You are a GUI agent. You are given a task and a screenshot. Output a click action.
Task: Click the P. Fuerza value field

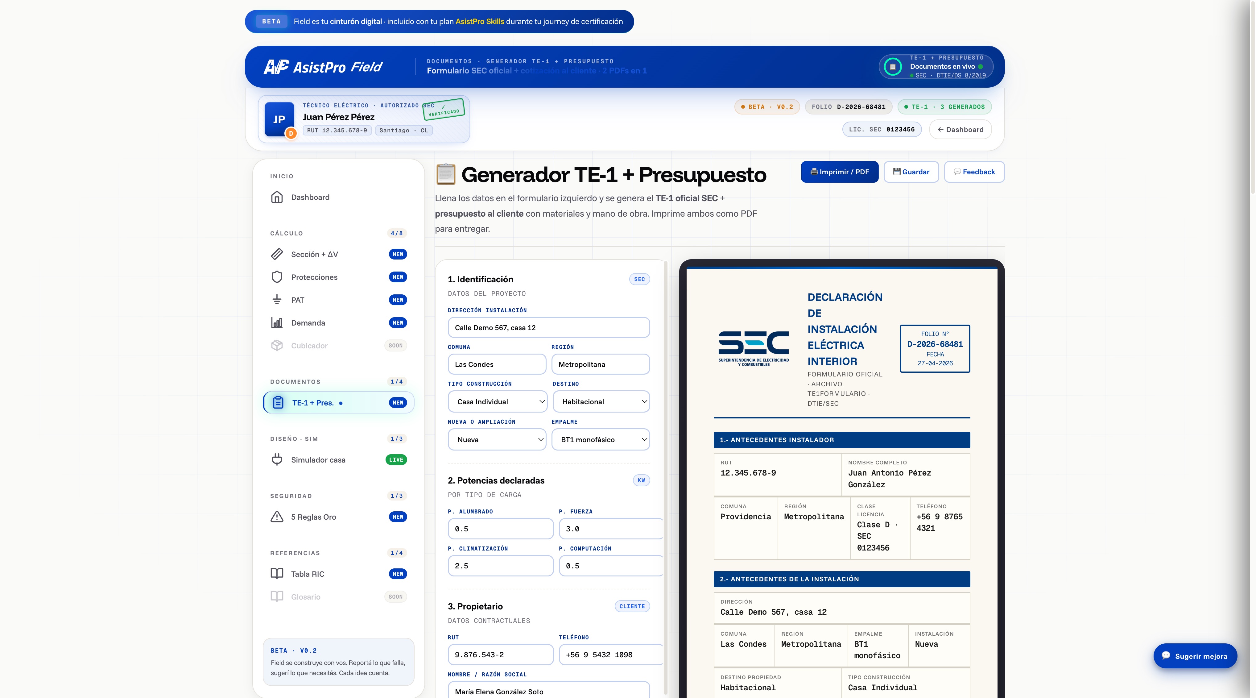pyautogui.click(x=610, y=529)
